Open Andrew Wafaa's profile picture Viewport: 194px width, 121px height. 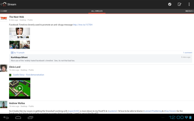coord(4,104)
